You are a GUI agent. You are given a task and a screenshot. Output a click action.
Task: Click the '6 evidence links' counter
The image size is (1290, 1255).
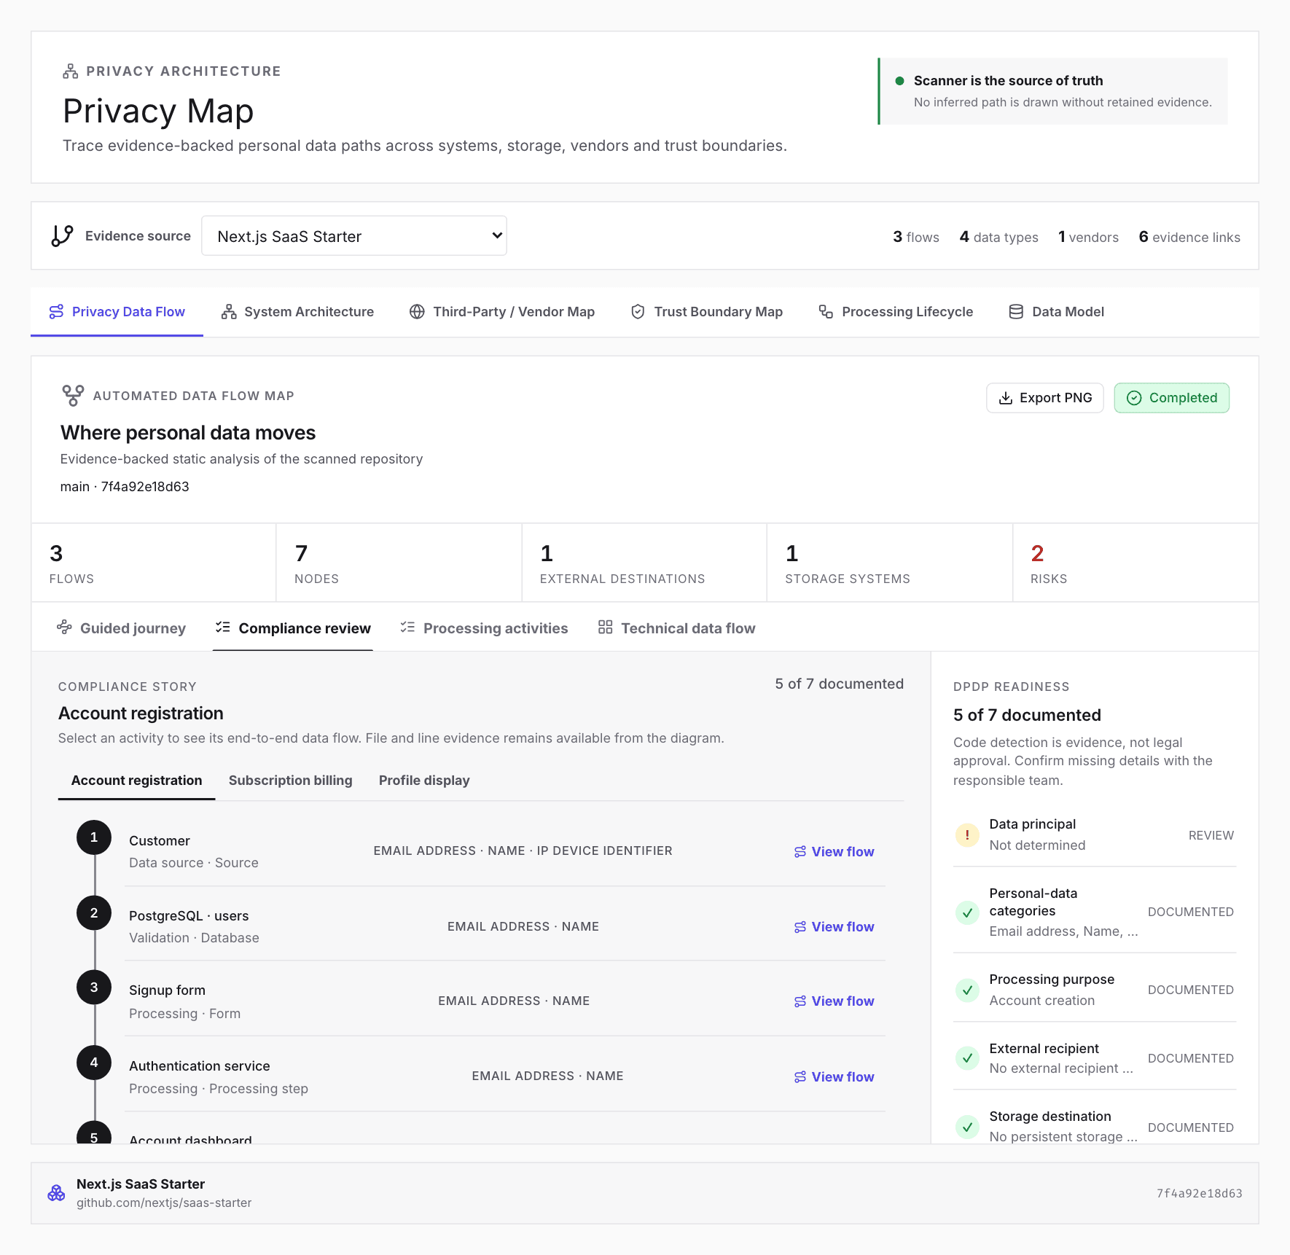[1189, 237]
